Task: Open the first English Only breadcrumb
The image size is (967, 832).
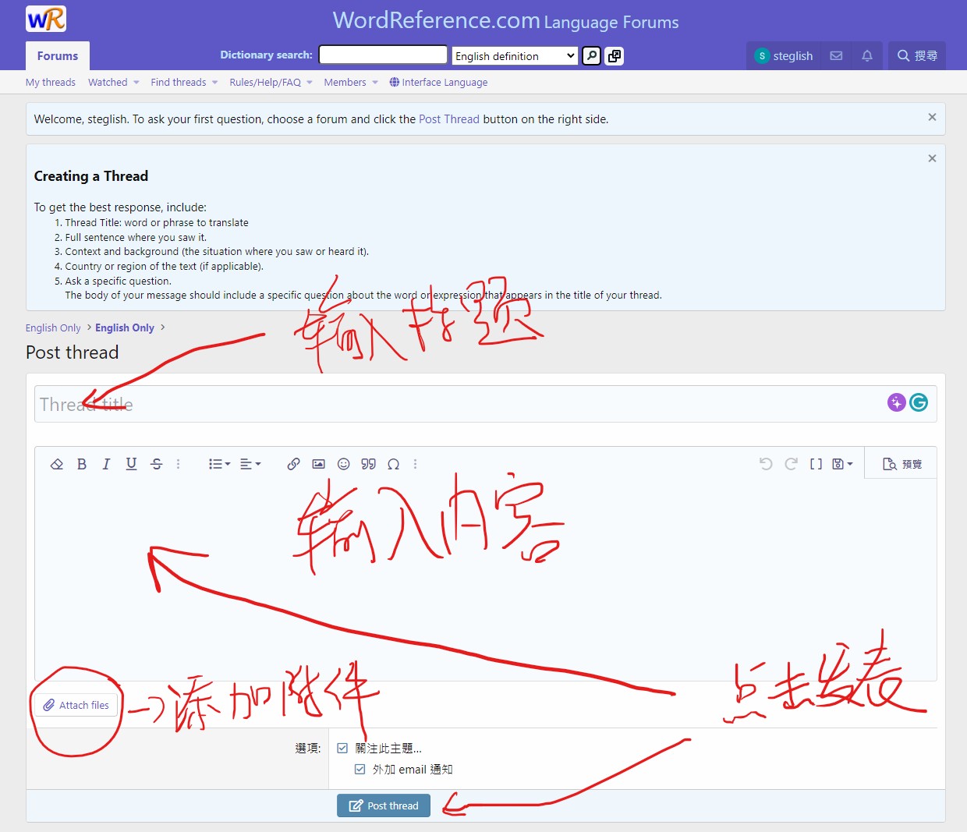Action: (x=53, y=328)
